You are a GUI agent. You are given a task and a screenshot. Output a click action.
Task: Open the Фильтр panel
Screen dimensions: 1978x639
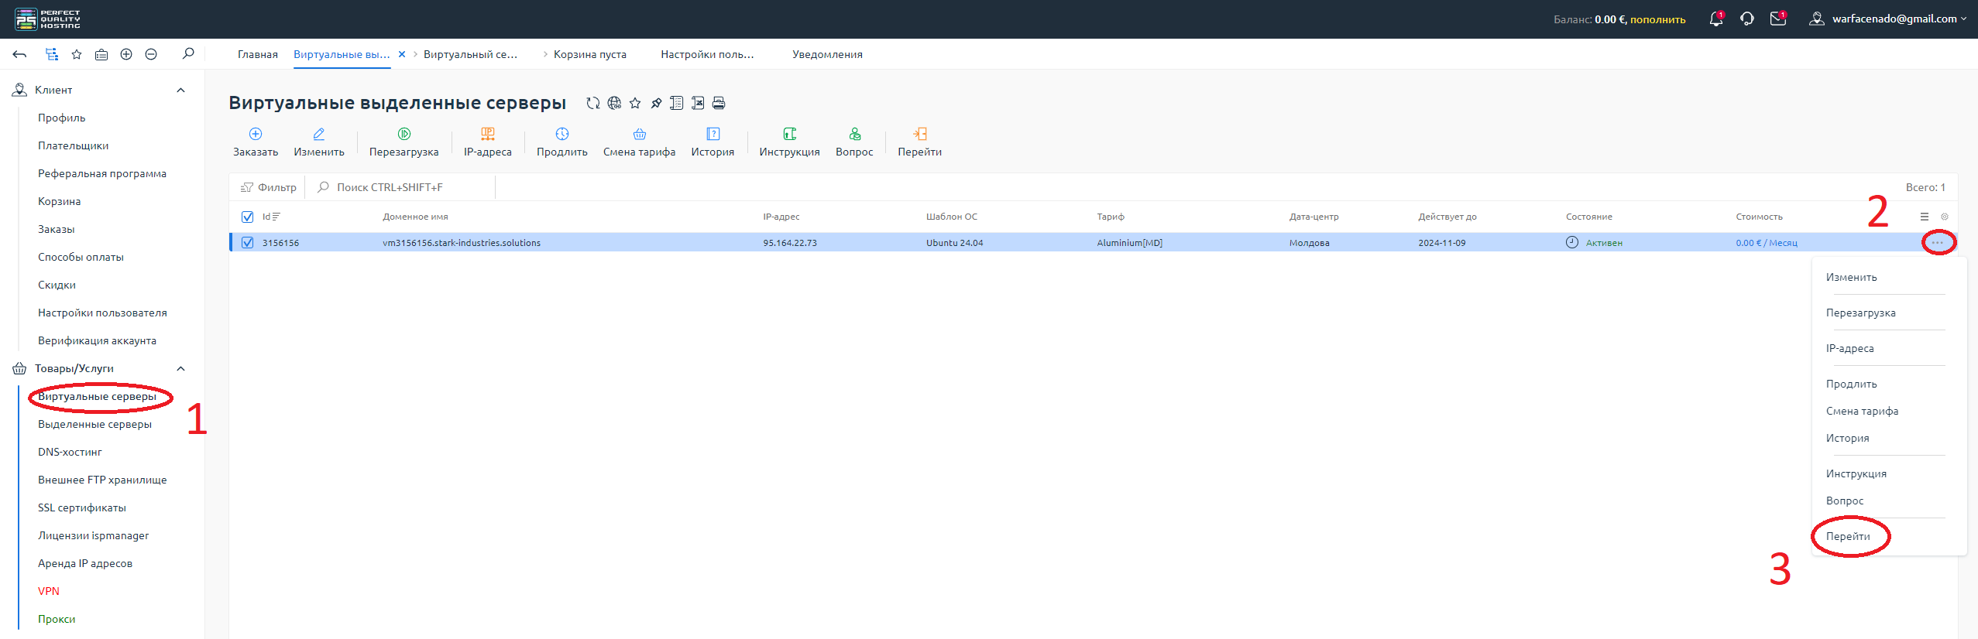(269, 187)
